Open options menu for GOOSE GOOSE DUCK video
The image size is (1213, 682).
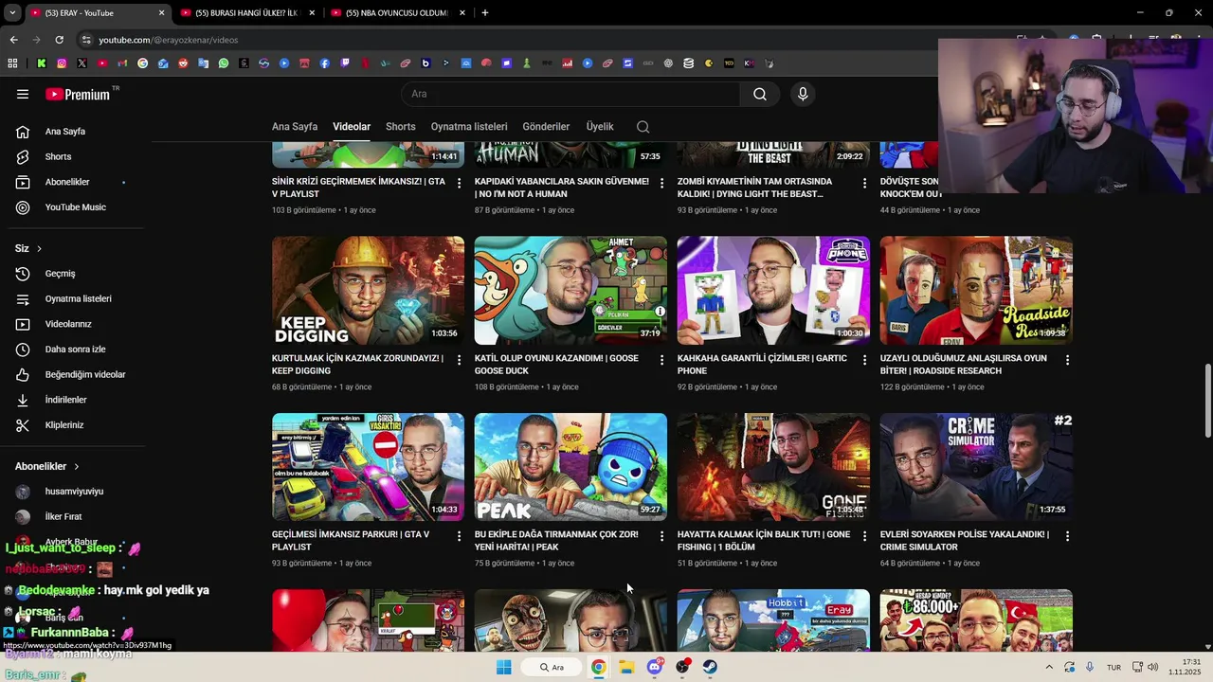(662, 360)
